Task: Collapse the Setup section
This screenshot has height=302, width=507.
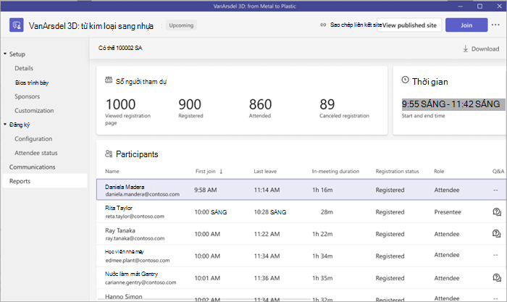Action: click(x=5, y=54)
